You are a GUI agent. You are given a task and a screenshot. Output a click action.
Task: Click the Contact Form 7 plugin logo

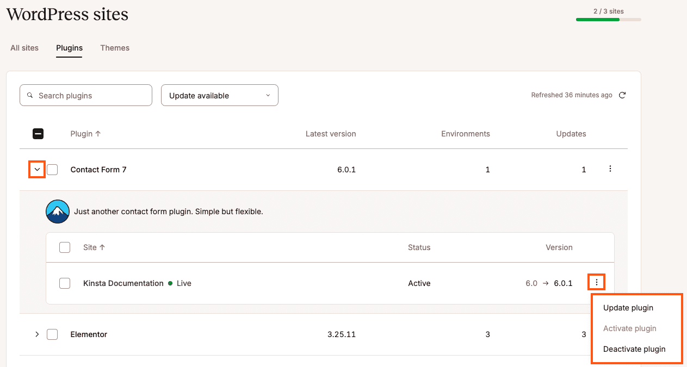click(58, 212)
